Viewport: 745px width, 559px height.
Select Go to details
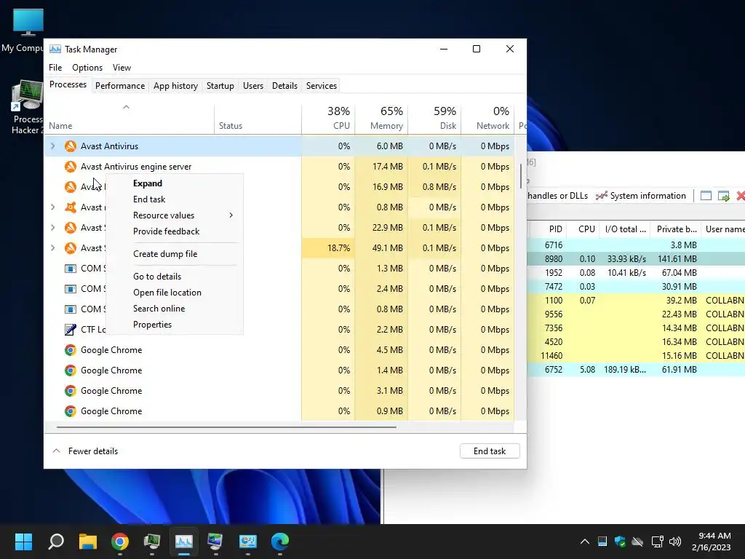point(175,277)
